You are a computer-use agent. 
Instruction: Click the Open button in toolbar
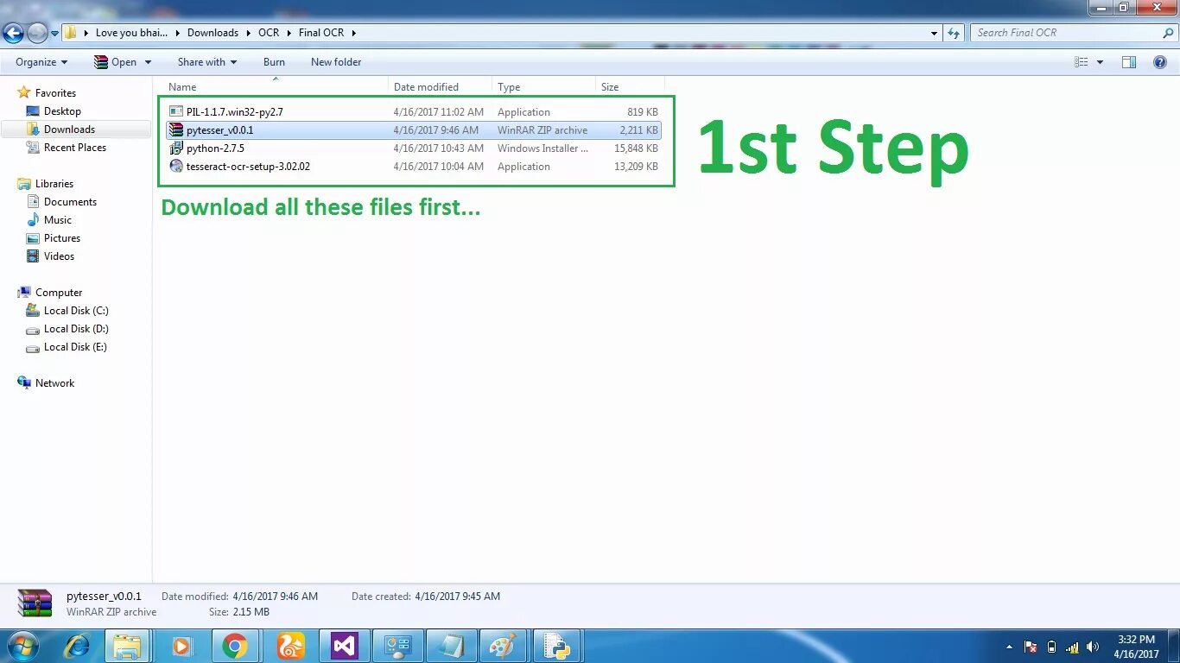(115, 62)
